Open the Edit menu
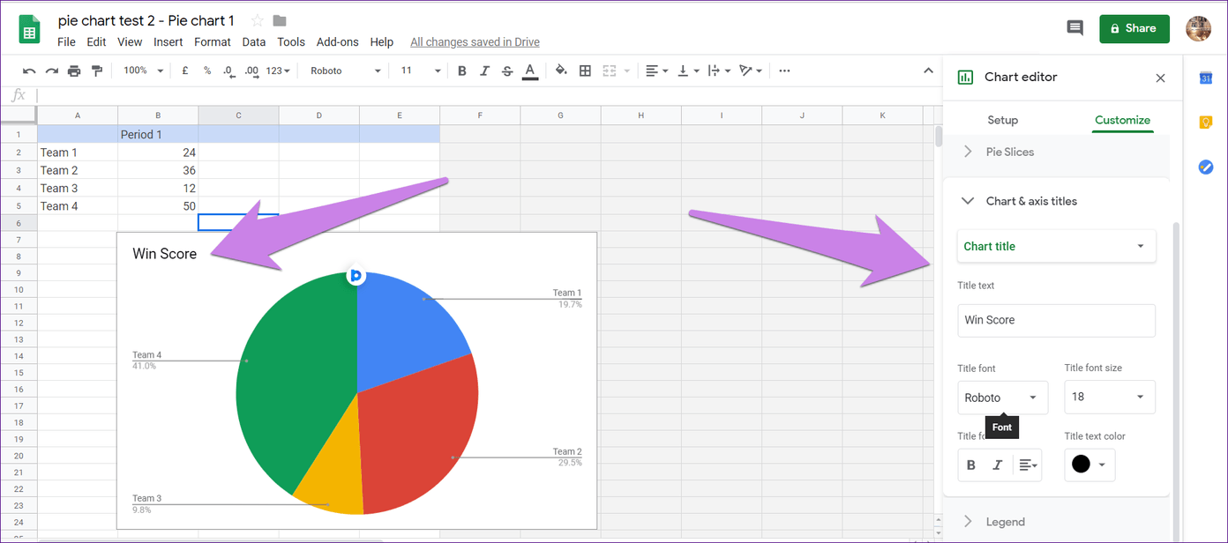Screen dimensions: 1228x543 coord(96,41)
